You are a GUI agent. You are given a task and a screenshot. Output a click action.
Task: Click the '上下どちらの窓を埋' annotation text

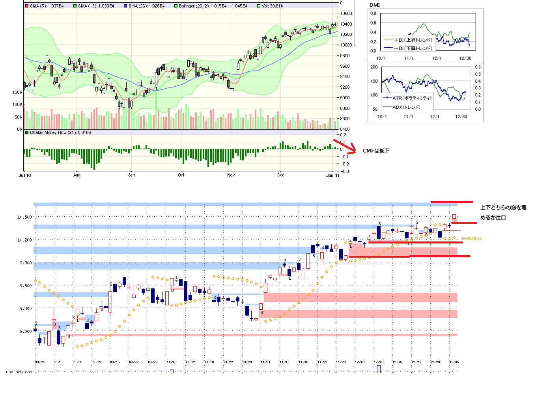point(503,208)
